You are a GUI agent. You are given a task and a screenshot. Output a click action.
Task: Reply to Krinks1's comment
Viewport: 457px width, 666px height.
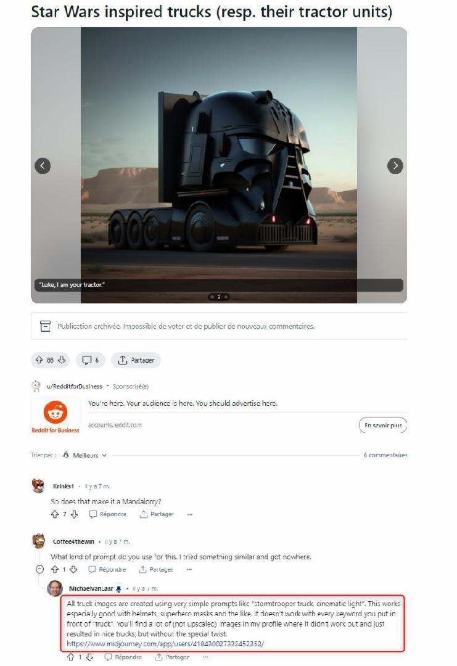(107, 514)
